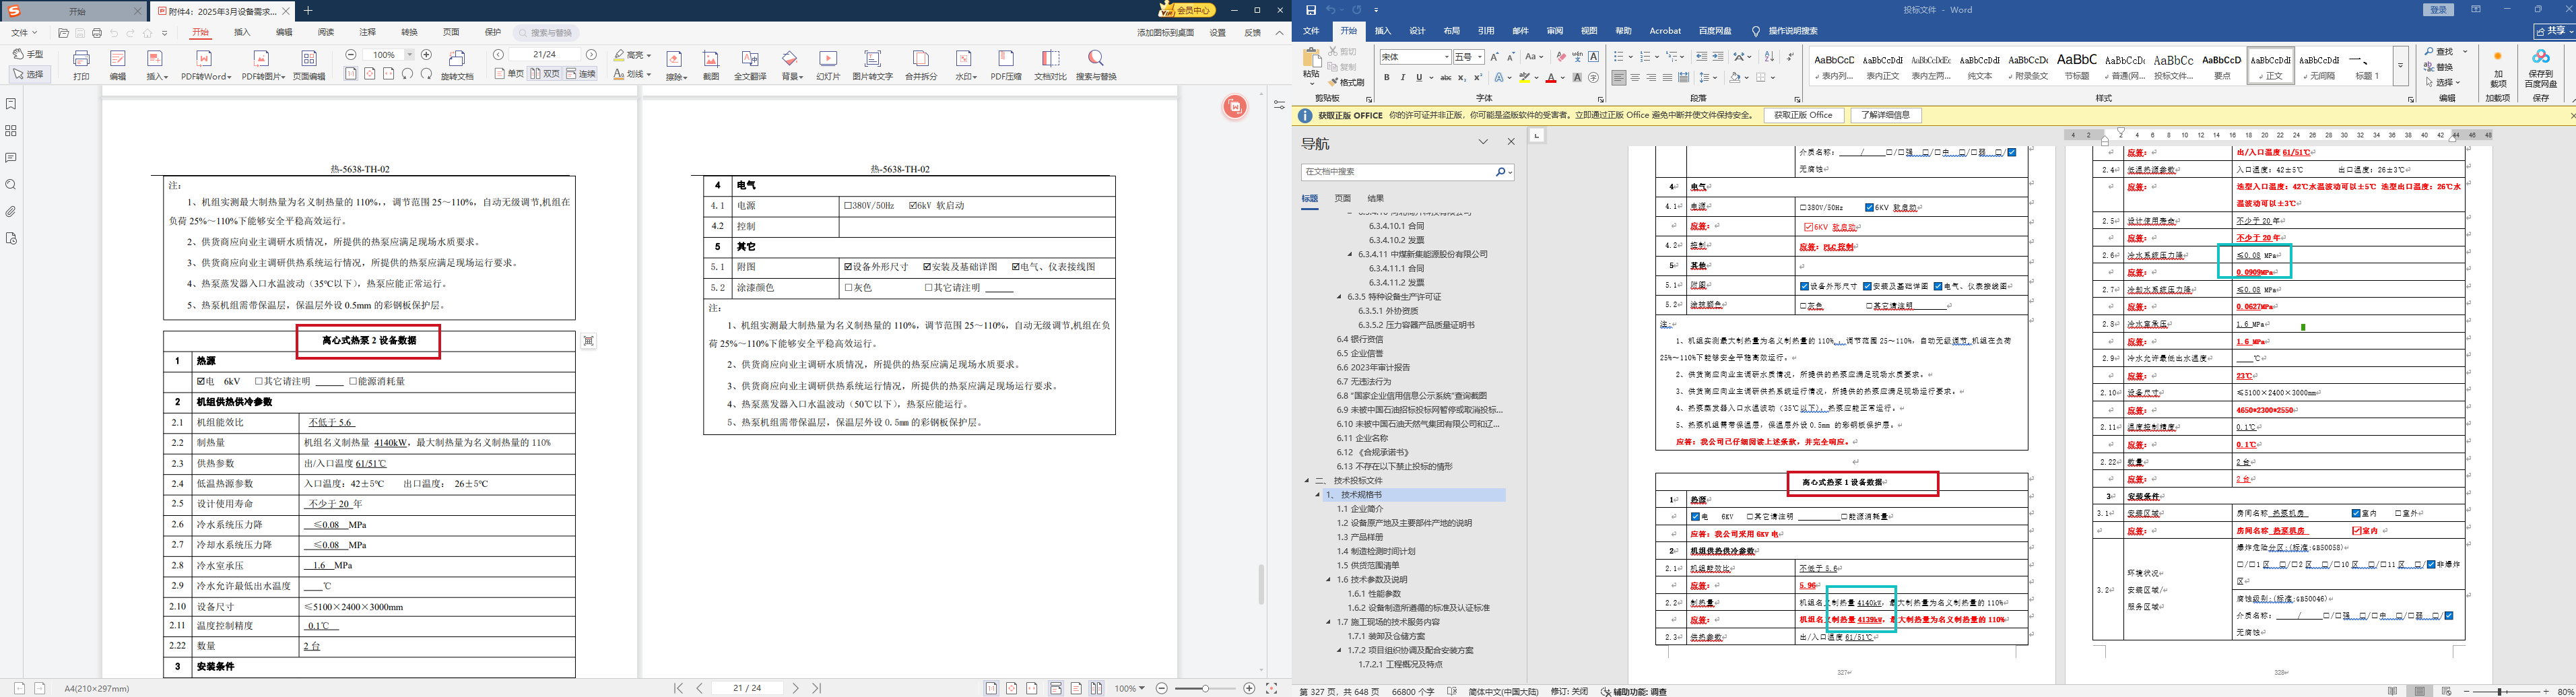This screenshot has height=697, width=2576.
Task: Clear formatting with the eraser icon in Word
Action: coord(1561,57)
